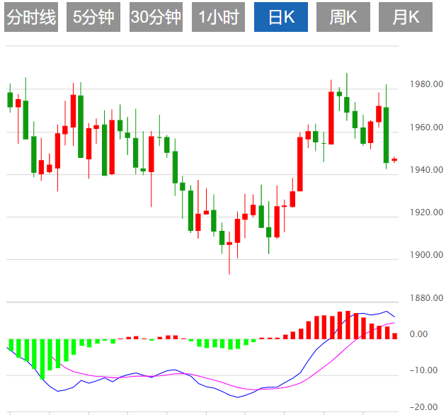The image size is (446, 415).
Task: Click the tallest red MACD histogram bar
Action: click(348, 325)
